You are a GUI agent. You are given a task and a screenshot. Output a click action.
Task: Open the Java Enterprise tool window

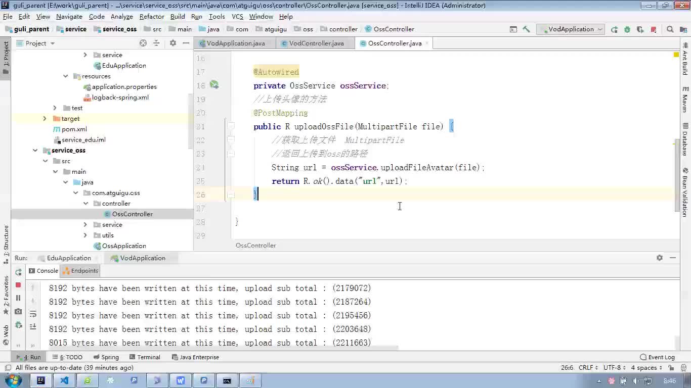tap(195, 357)
